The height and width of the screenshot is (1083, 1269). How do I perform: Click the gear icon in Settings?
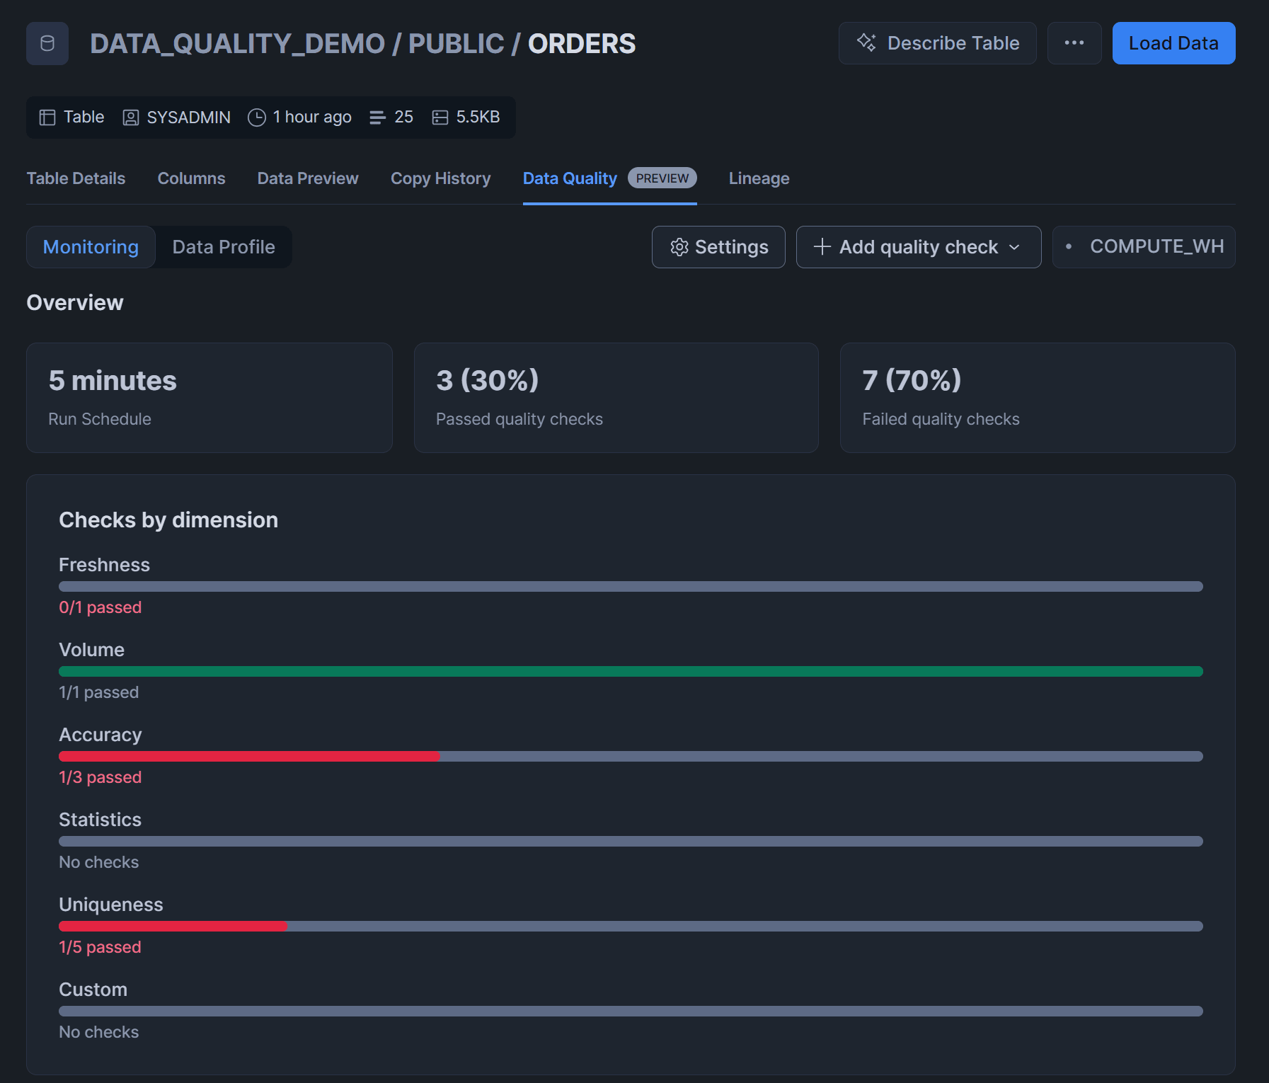pos(679,247)
